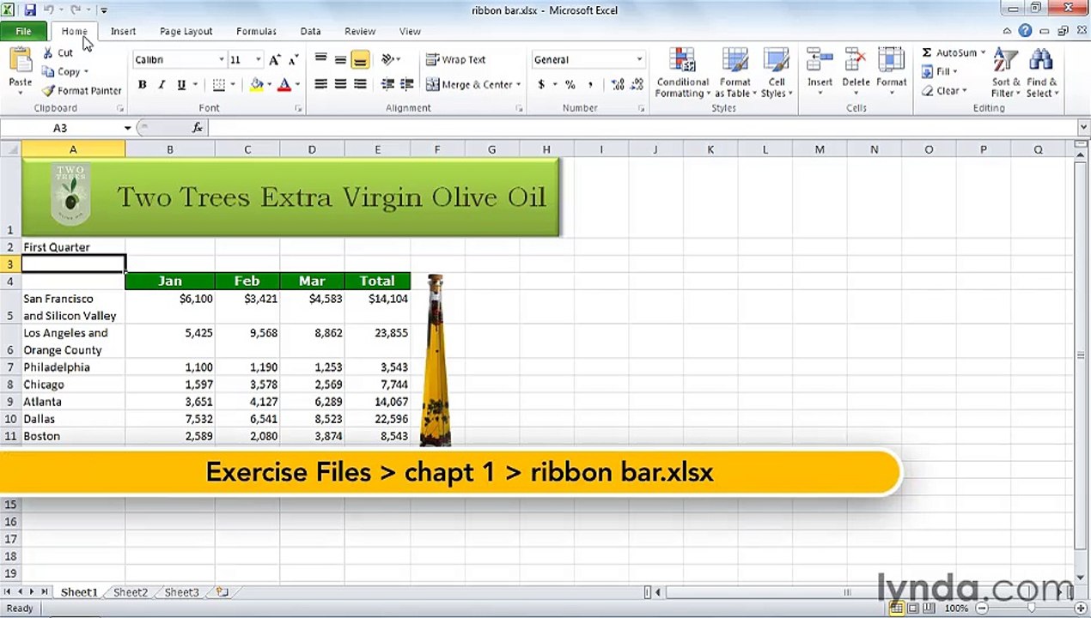Switch to the Review tab

tap(360, 32)
